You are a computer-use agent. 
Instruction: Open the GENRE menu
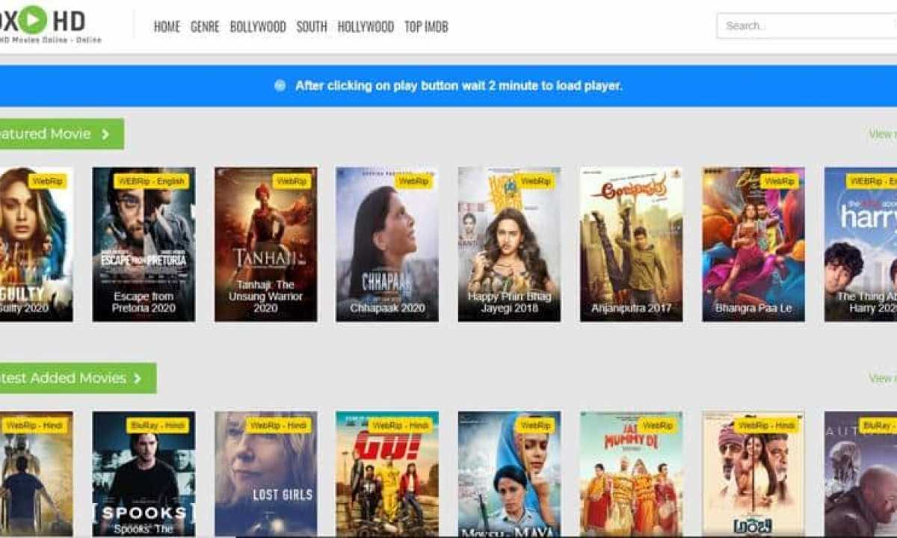pos(205,27)
